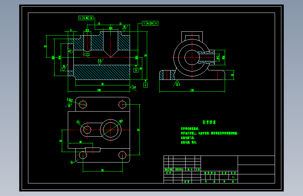Click the 100 dimension under the side view

(192, 90)
